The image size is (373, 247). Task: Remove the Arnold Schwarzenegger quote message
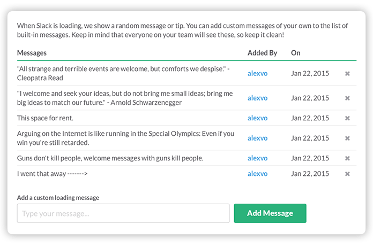tap(347, 98)
